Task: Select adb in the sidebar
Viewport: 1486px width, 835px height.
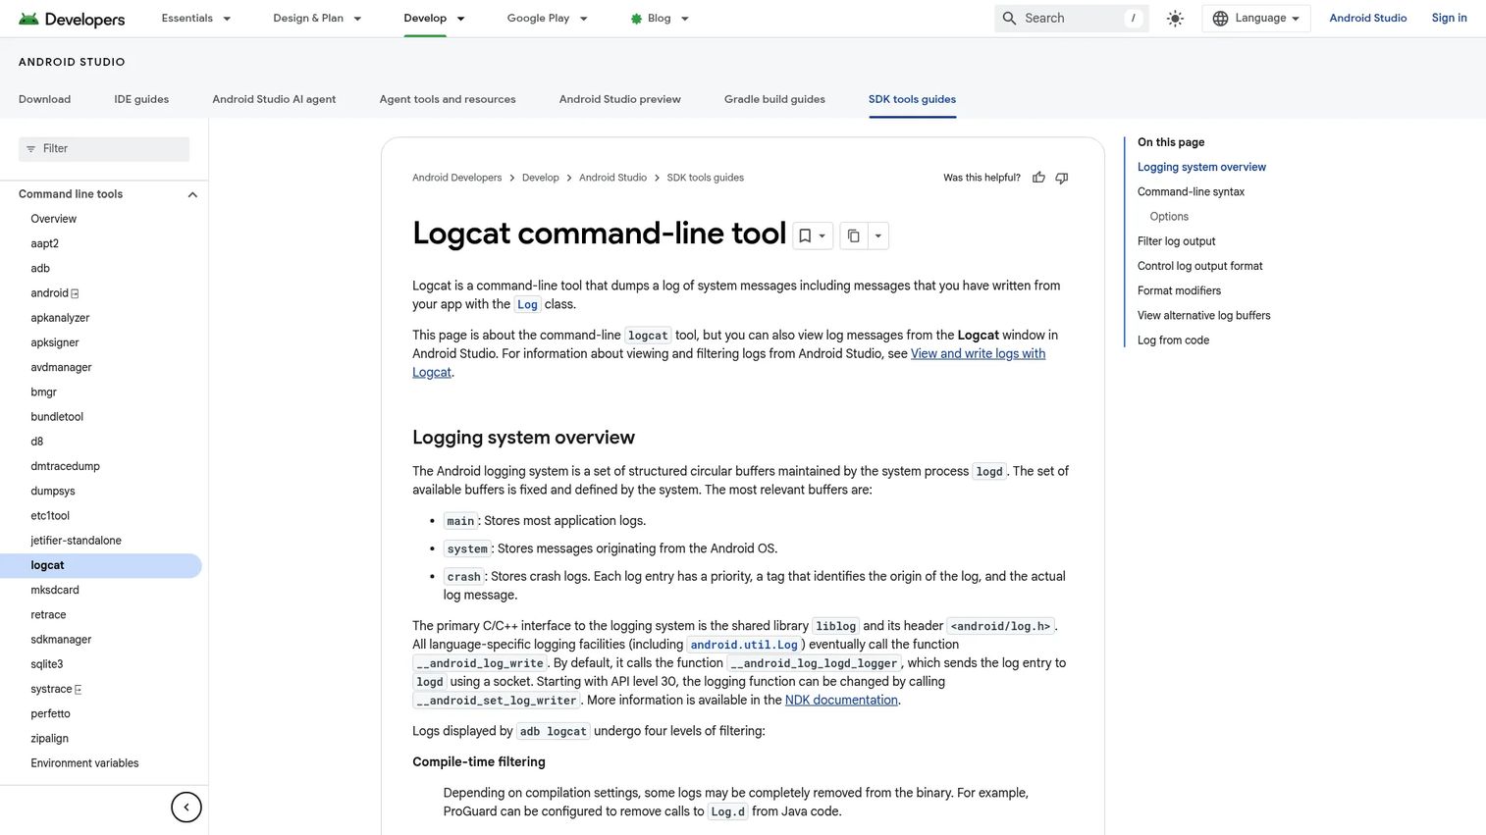Action: pyautogui.click(x=40, y=269)
